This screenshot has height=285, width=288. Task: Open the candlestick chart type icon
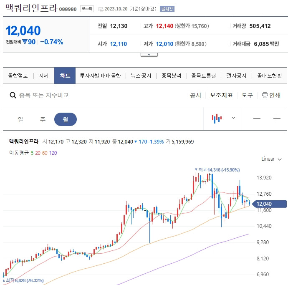point(217,119)
